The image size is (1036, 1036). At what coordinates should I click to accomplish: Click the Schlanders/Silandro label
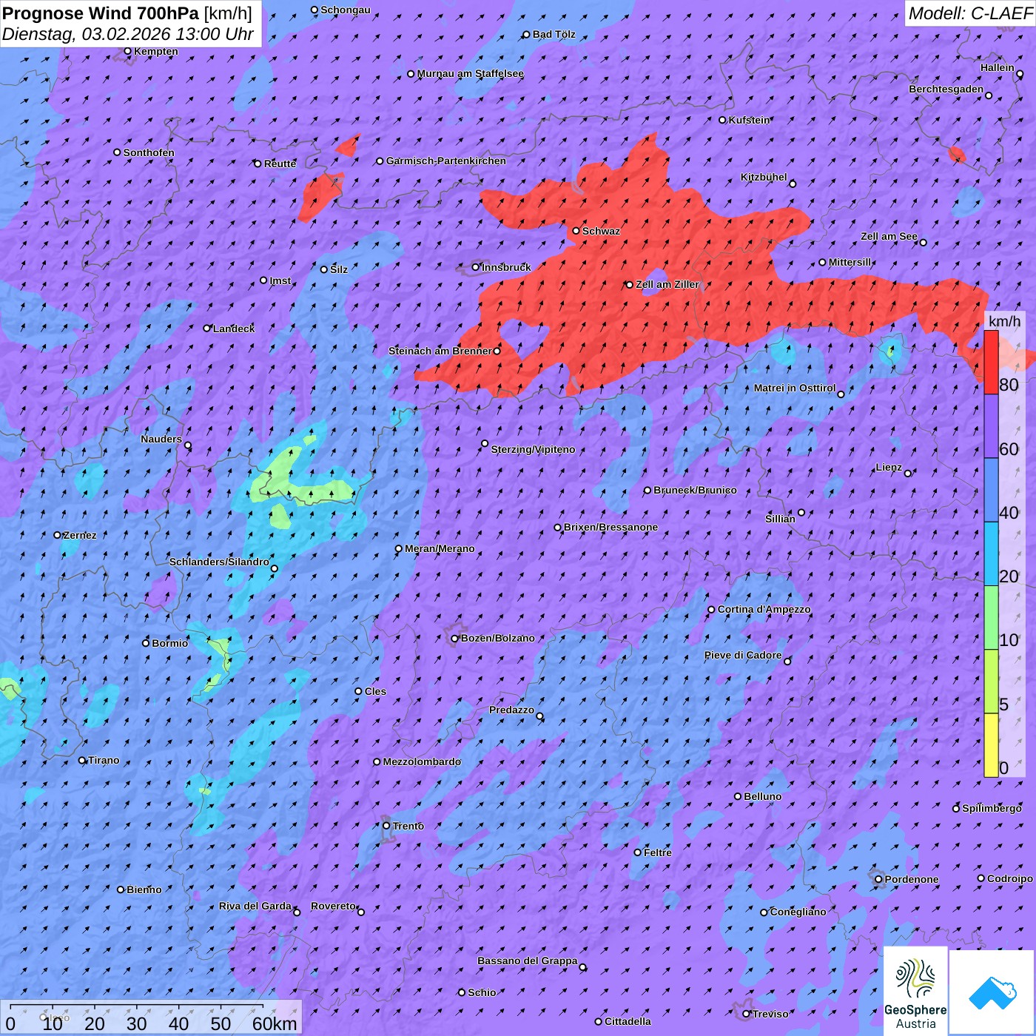click(219, 562)
